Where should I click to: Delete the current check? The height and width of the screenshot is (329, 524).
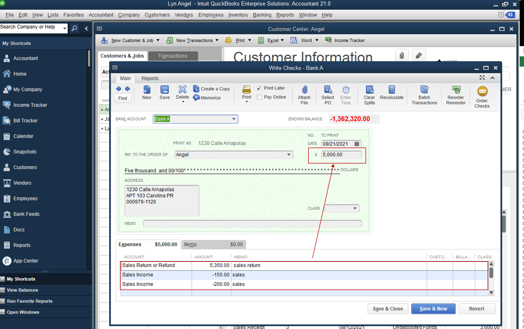[x=183, y=92]
